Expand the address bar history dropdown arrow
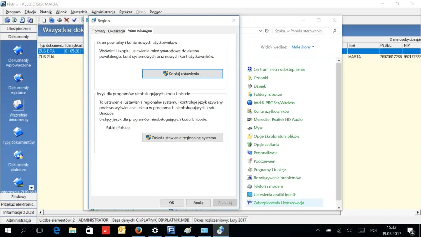The image size is (421, 237). 260,31
